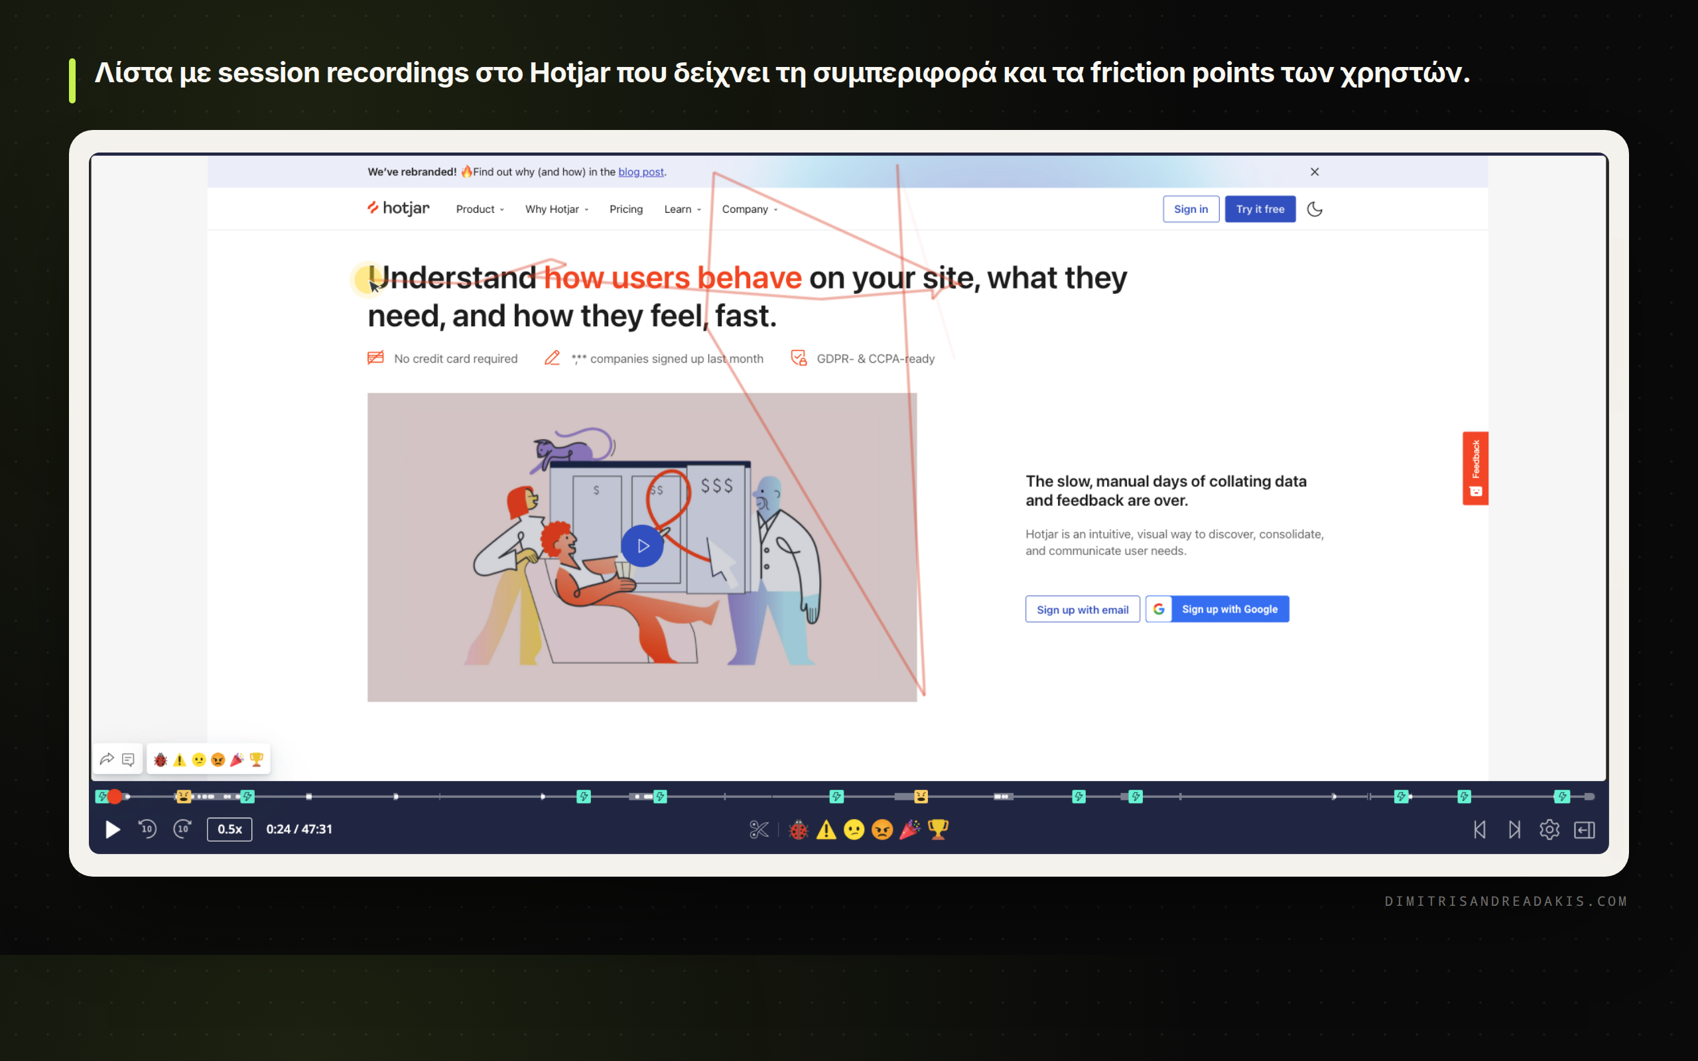Toggle dark mode with the moon icon
The width and height of the screenshot is (1698, 1061).
coord(1315,209)
